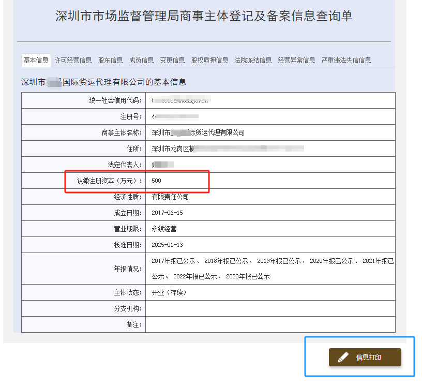422x386 pixels.
Task: Switch to the 经营异常信息 tab
Action: coord(296,60)
